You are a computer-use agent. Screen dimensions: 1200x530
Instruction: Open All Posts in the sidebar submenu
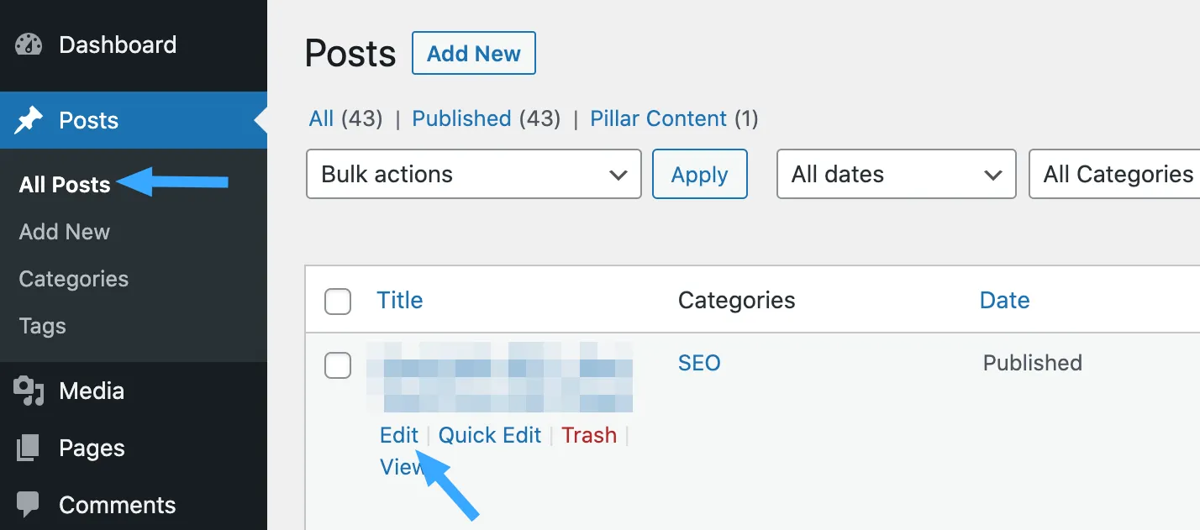(x=65, y=185)
